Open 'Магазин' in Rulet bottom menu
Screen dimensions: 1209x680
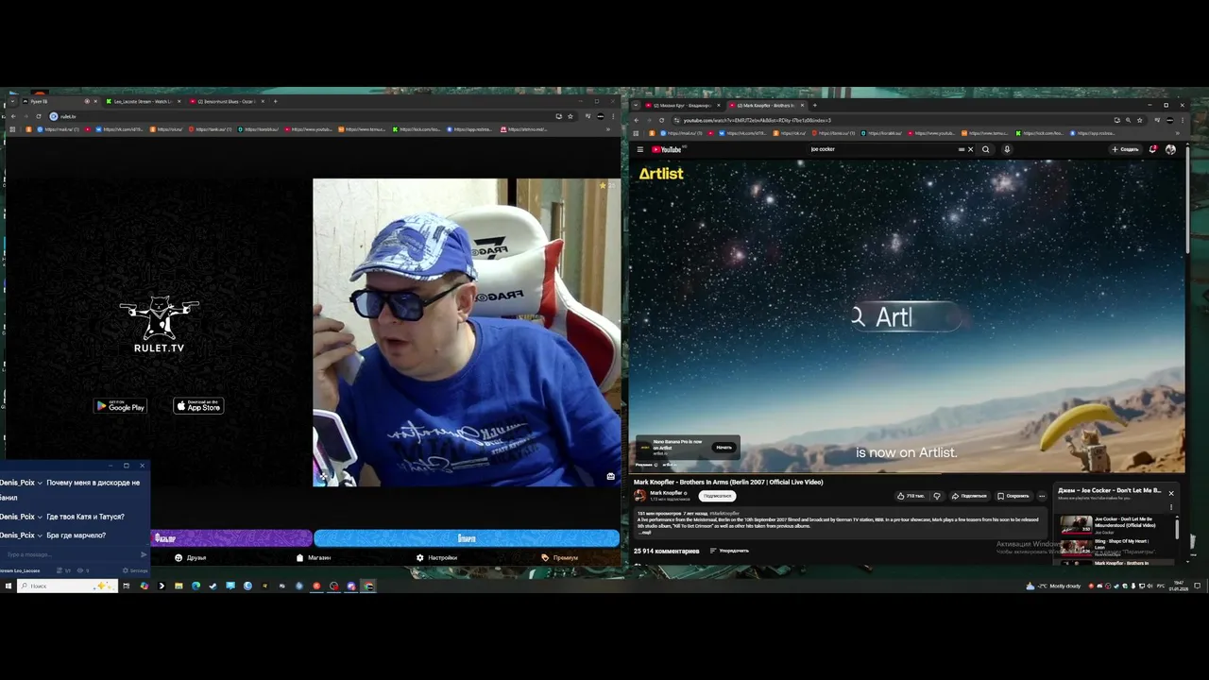point(314,558)
